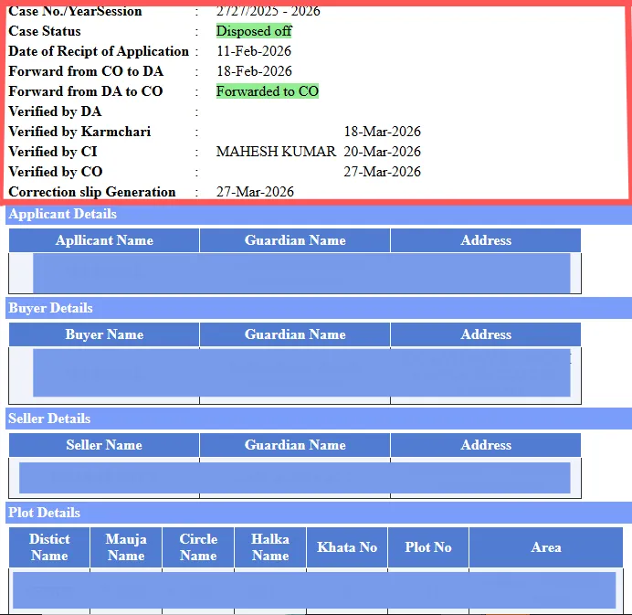632x615 pixels.
Task: Click the "Correction slip Generation" label
Action: [92, 193]
